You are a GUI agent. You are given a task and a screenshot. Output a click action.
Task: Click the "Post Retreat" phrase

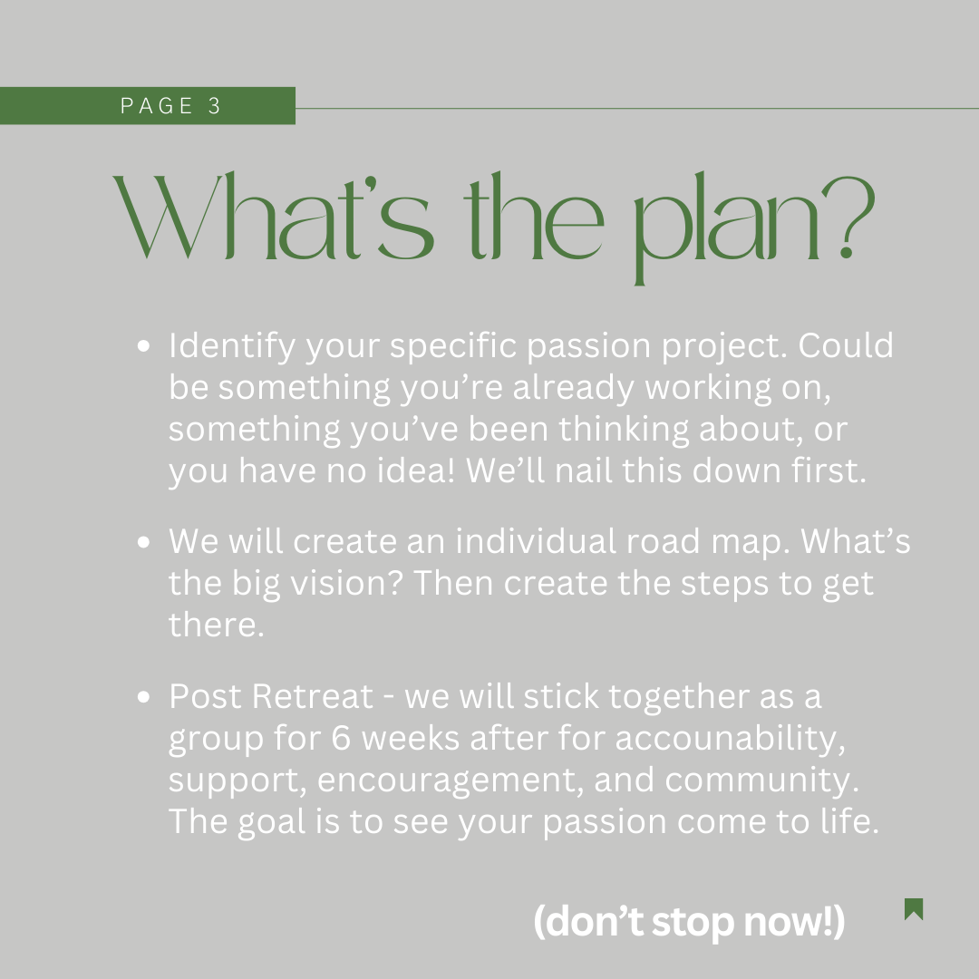click(x=270, y=697)
